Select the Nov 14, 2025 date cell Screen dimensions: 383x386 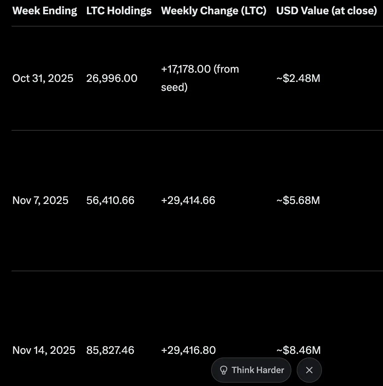click(x=44, y=350)
